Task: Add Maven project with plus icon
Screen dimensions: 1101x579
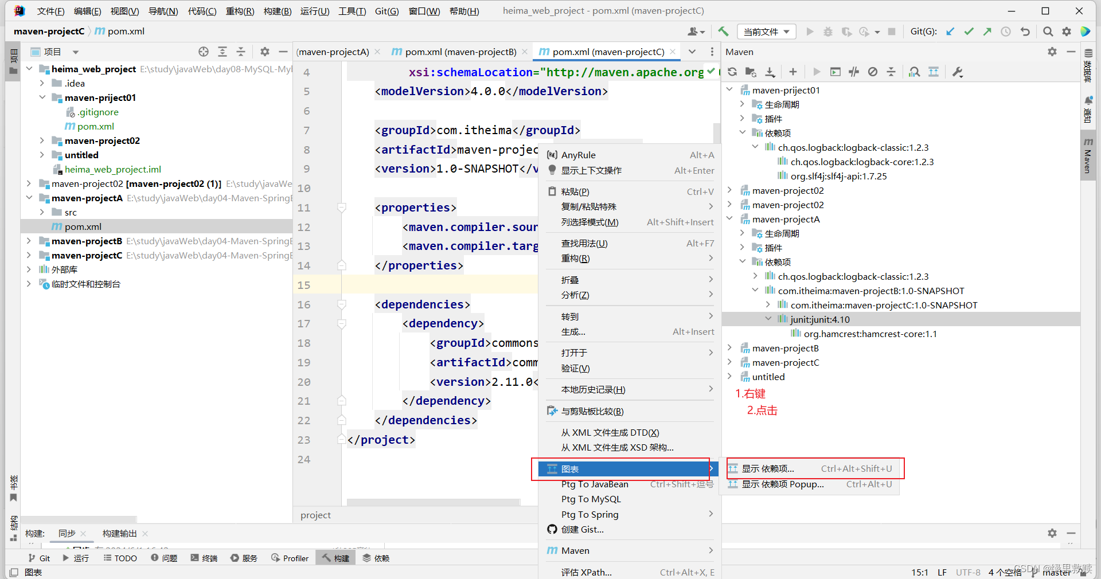Action: (x=792, y=72)
